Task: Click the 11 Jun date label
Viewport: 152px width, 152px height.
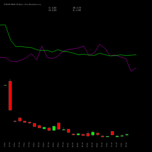Action: pyautogui.click(x=4, y=145)
